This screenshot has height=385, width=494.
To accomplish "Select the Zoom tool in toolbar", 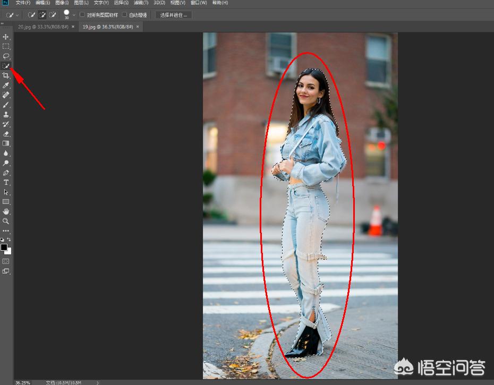I will tap(6, 221).
